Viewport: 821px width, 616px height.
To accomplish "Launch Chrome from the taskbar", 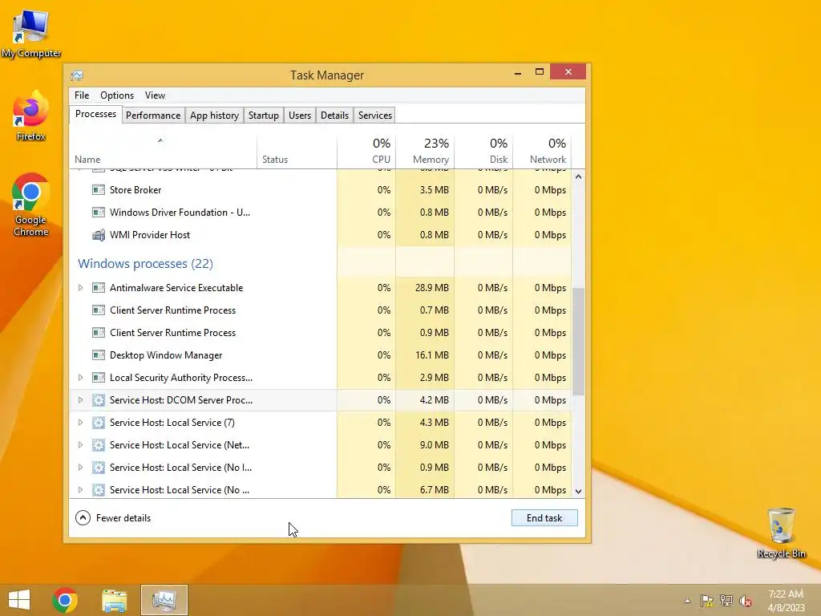I will pos(65,600).
